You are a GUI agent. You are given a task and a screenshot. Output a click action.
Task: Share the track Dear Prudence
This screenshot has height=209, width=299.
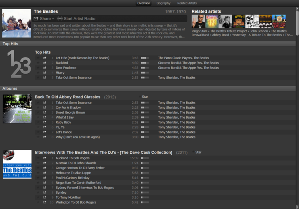(45, 68)
